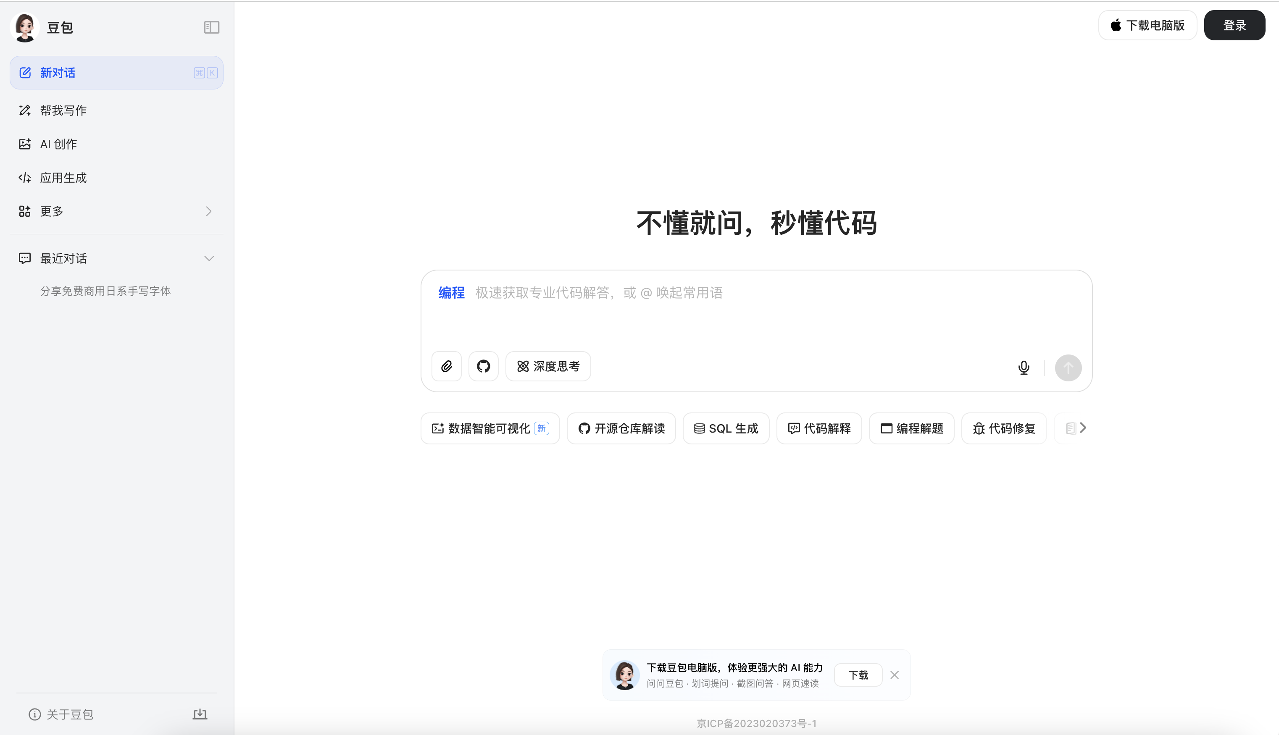Collapse the sidebar with the panel toggle

212,27
